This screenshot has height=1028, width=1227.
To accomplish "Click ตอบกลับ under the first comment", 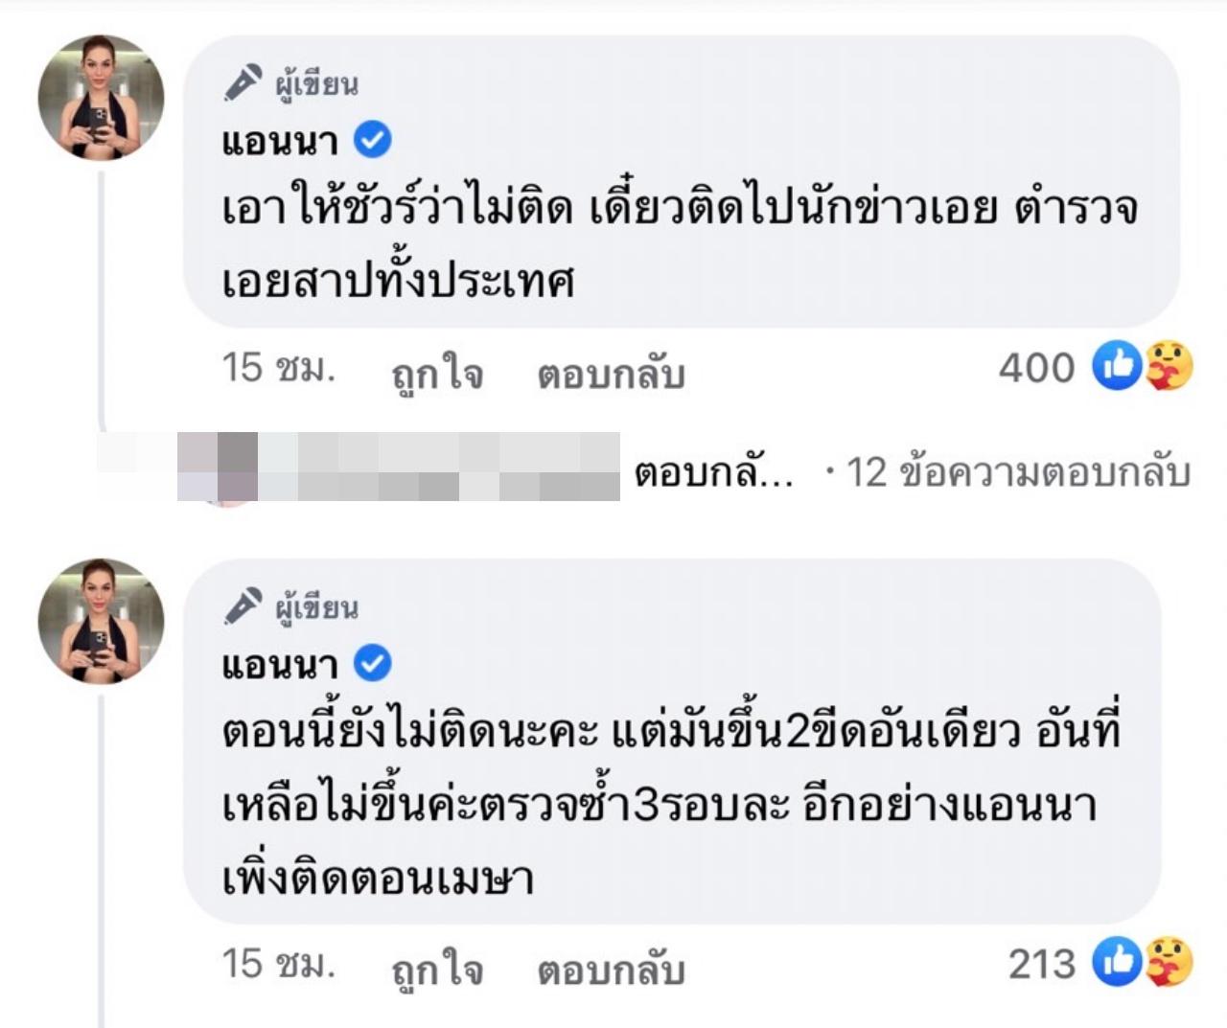I will (611, 374).
